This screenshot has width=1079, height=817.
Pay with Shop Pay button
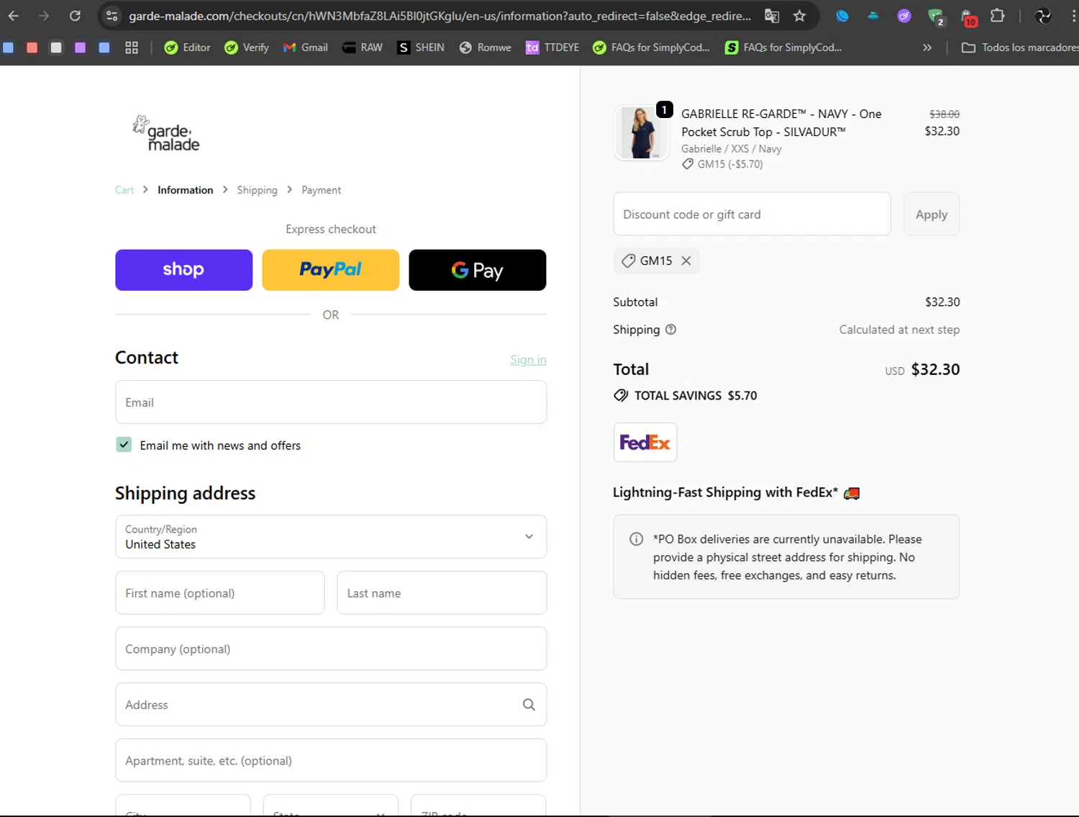click(x=183, y=270)
